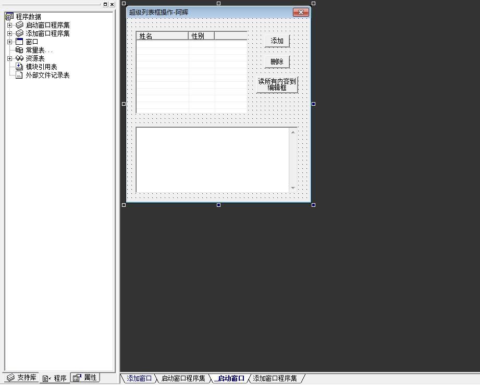The width and height of the screenshot is (480, 385).
Task: Click the 外部文件记录表 document icon
Action: click(x=19, y=75)
